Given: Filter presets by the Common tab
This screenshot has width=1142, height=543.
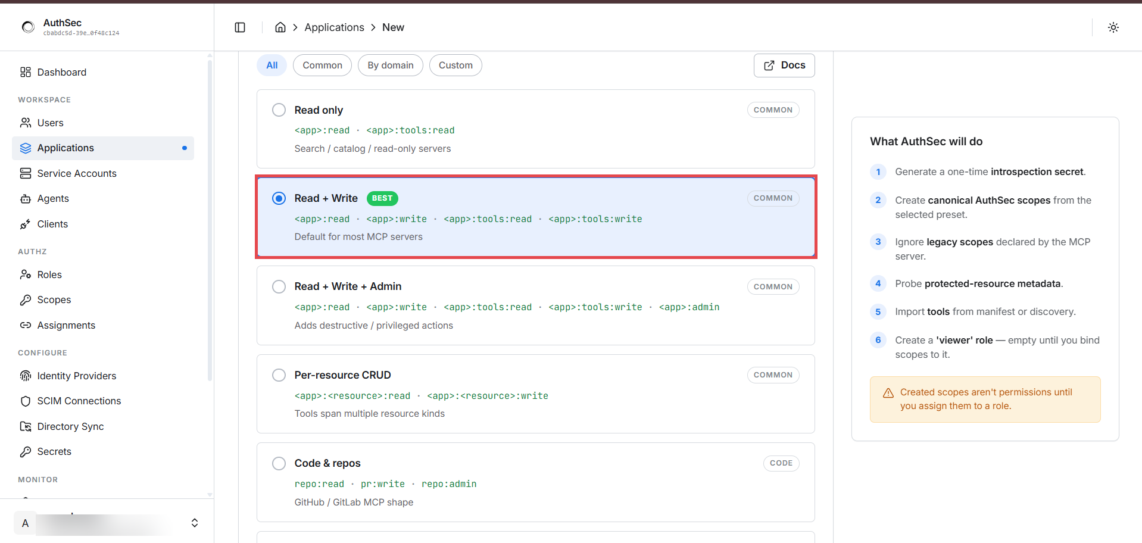Looking at the screenshot, I should point(322,65).
